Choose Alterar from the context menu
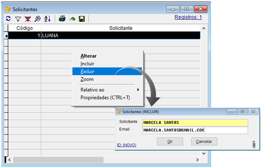Viewport: 261px width, 167px height. coord(88,56)
